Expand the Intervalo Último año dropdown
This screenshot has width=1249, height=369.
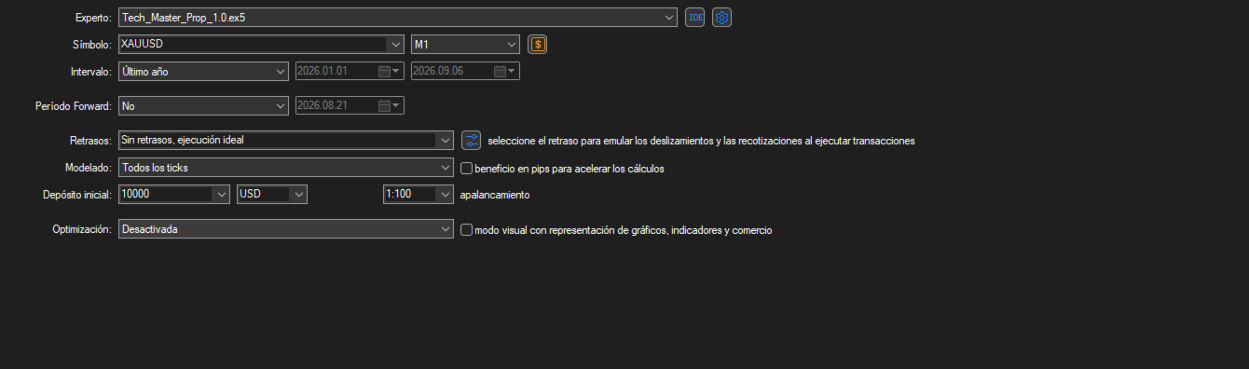coord(203,71)
